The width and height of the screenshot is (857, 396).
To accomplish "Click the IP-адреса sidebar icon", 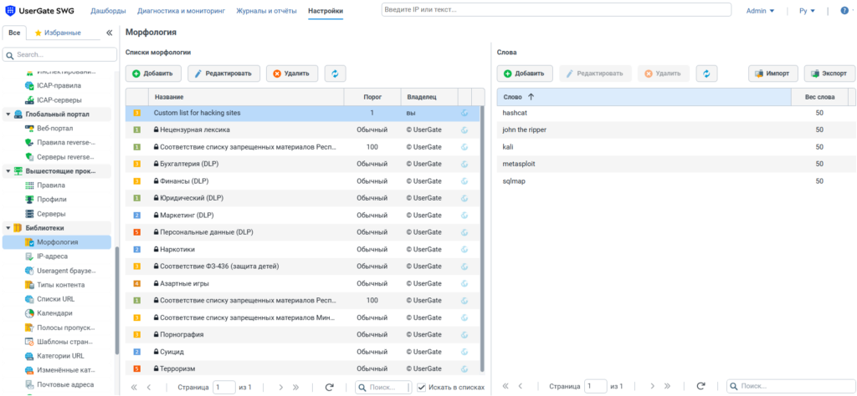I will pyautogui.click(x=29, y=256).
